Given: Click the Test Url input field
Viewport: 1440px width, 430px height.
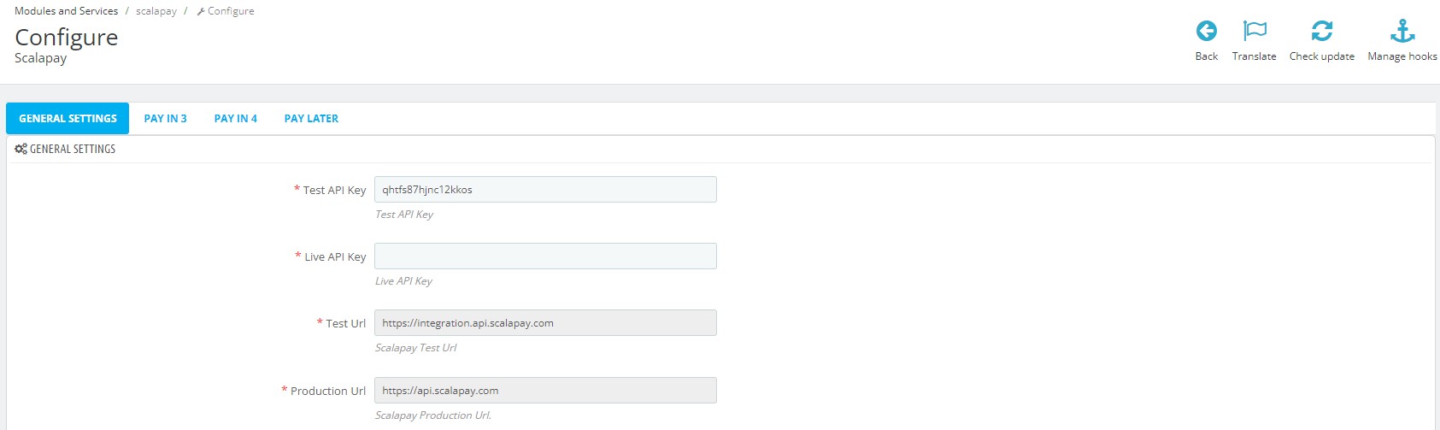Looking at the screenshot, I should [x=545, y=323].
